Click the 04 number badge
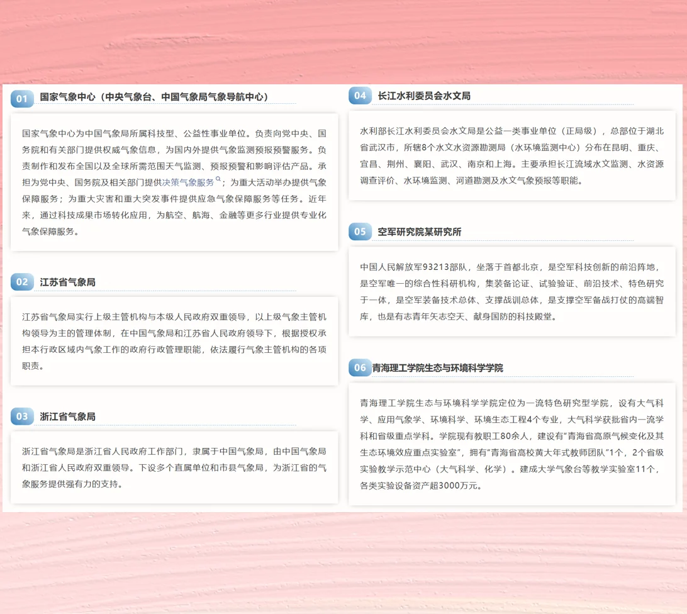This screenshot has height=614, width=687. [360, 96]
